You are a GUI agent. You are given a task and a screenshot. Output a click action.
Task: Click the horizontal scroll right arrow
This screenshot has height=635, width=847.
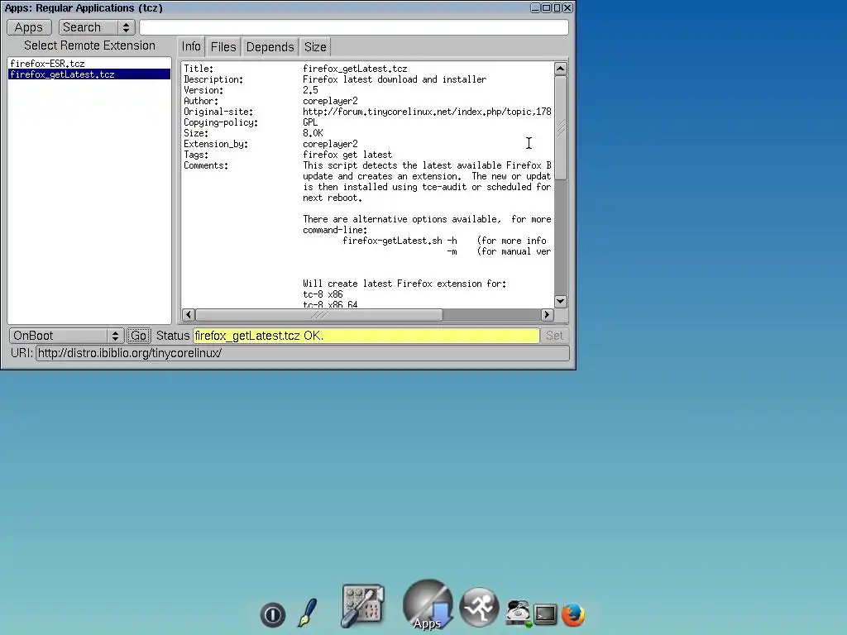(x=547, y=315)
